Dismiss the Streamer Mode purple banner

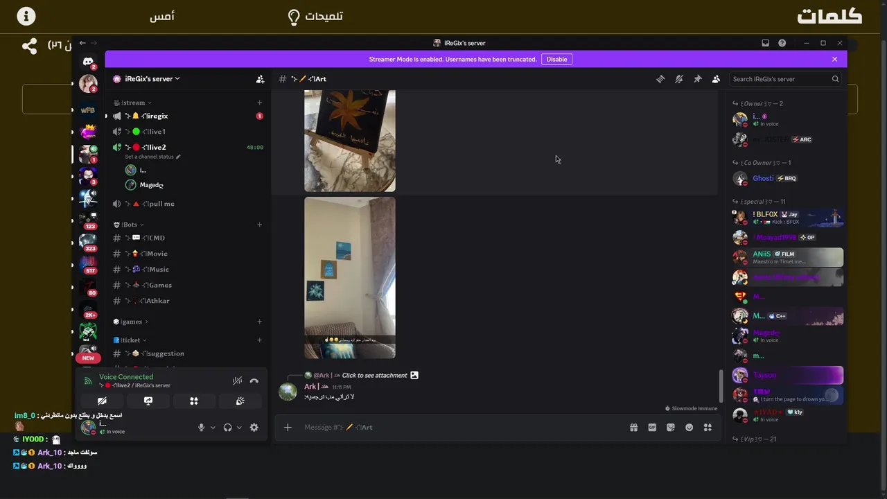(x=834, y=59)
